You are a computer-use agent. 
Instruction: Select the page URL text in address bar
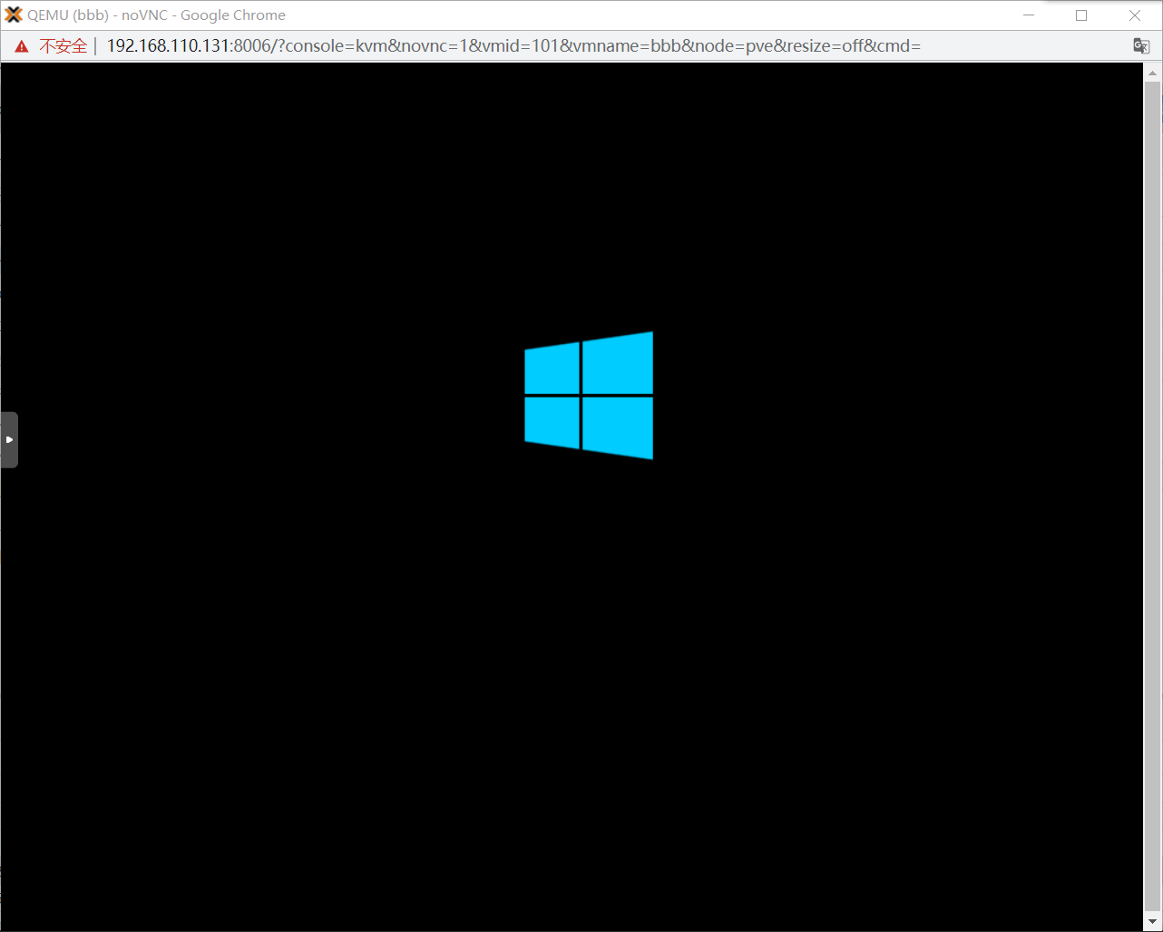[513, 46]
